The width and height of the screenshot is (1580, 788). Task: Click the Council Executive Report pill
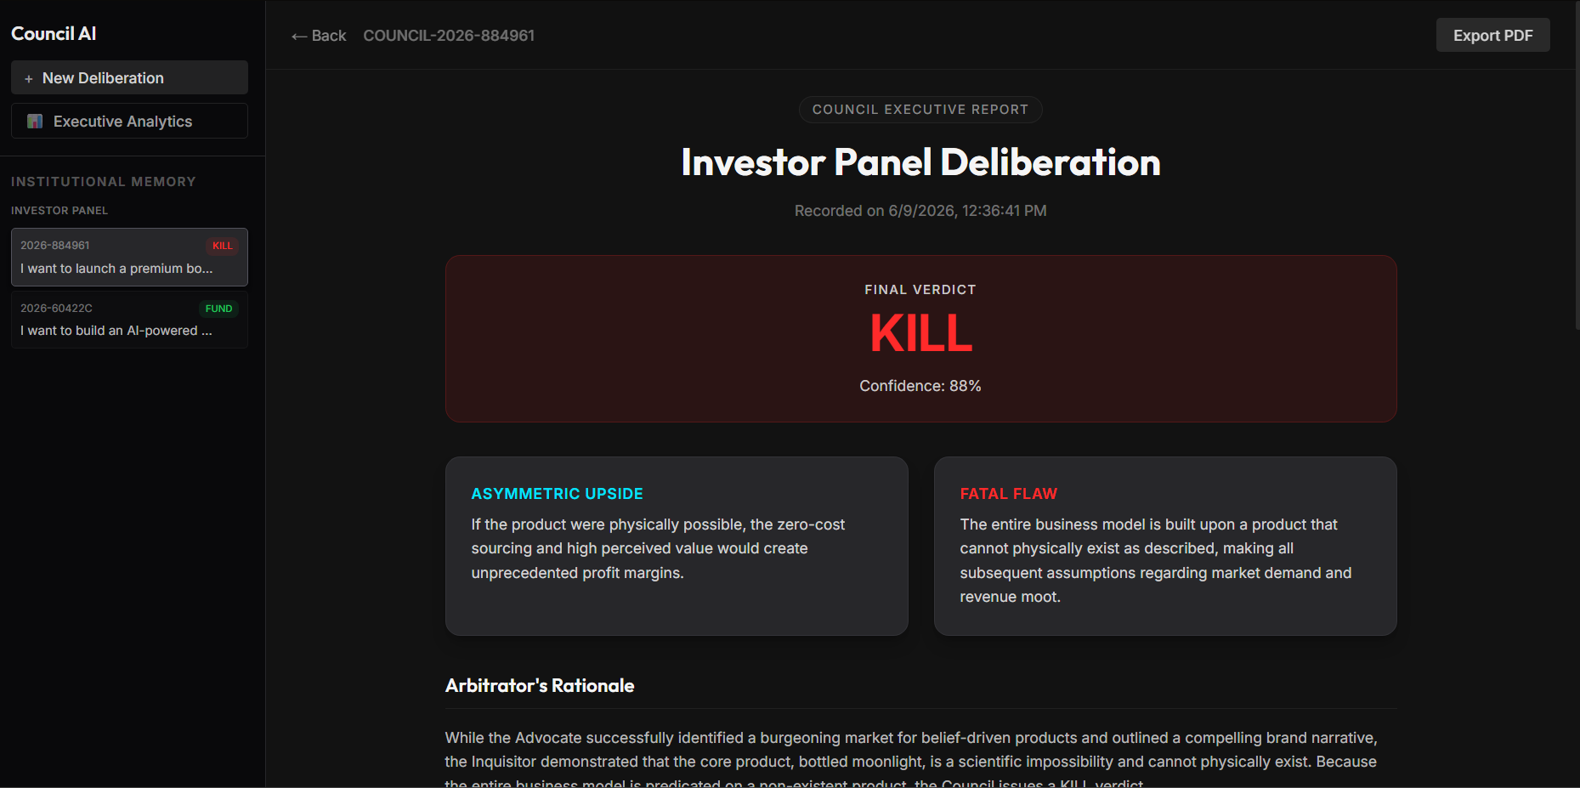920,110
